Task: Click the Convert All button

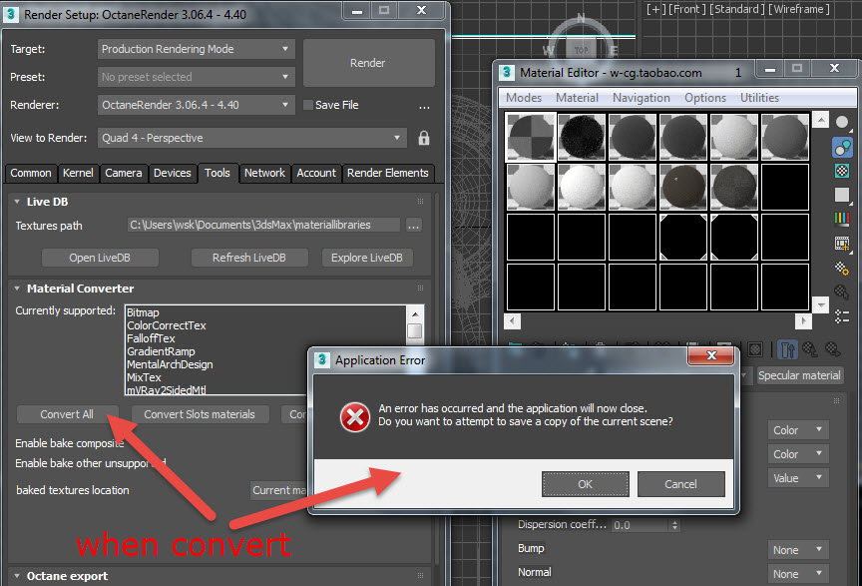Action: click(x=67, y=414)
